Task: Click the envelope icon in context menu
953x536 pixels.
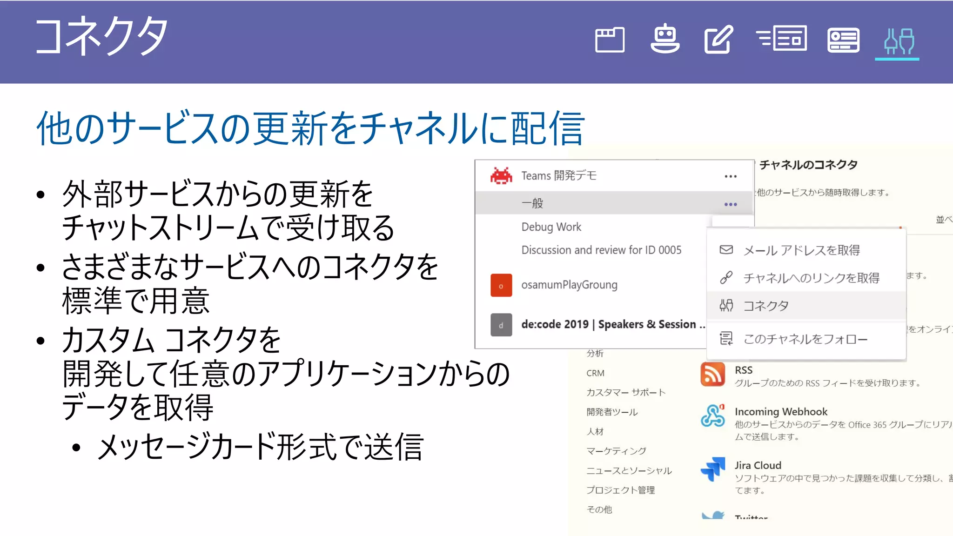Action: [726, 250]
